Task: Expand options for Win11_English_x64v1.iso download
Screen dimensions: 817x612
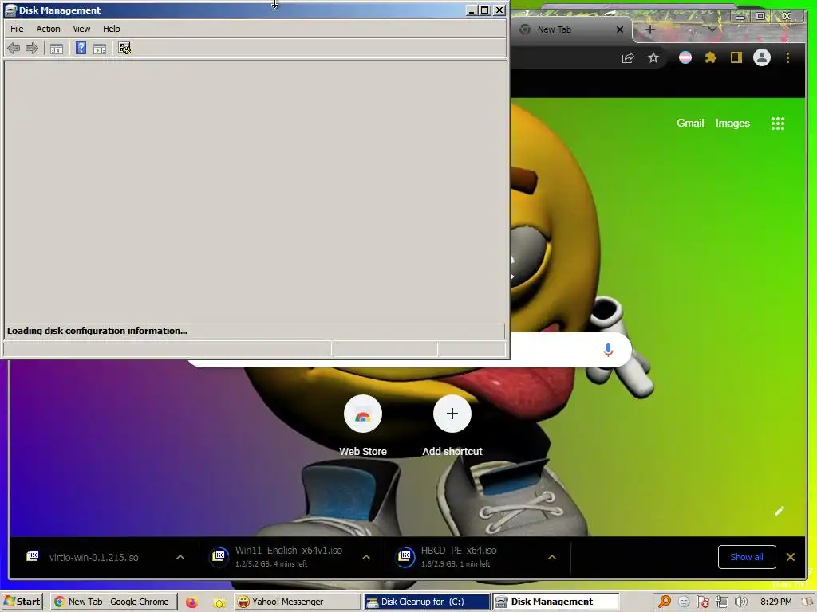Action: tap(366, 557)
